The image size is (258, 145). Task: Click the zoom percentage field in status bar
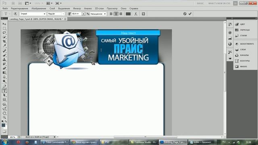coord(12,137)
